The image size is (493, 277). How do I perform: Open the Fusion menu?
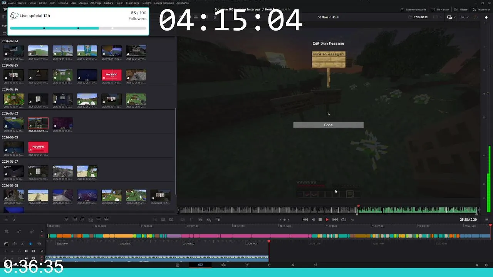pyautogui.click(x=119, y=3)
